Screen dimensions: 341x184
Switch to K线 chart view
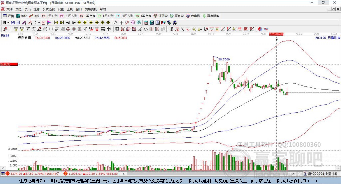pos(34,16)
